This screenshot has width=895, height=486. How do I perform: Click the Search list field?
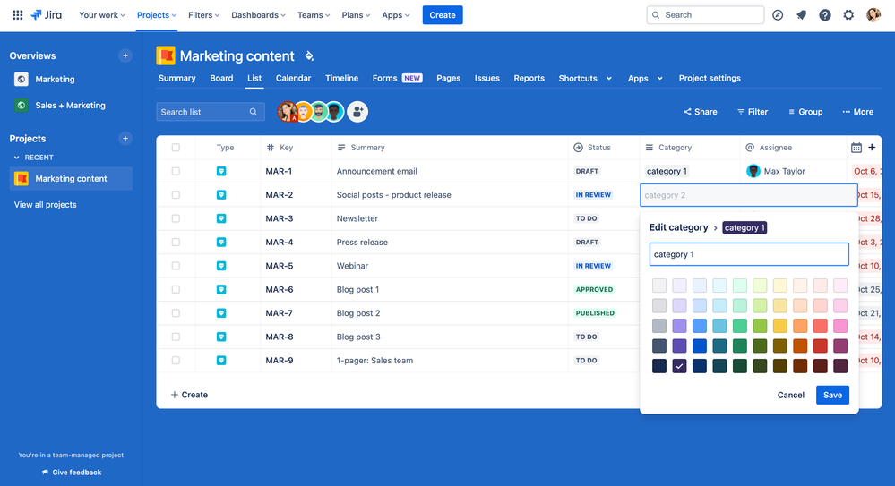(x=211, y=112)
